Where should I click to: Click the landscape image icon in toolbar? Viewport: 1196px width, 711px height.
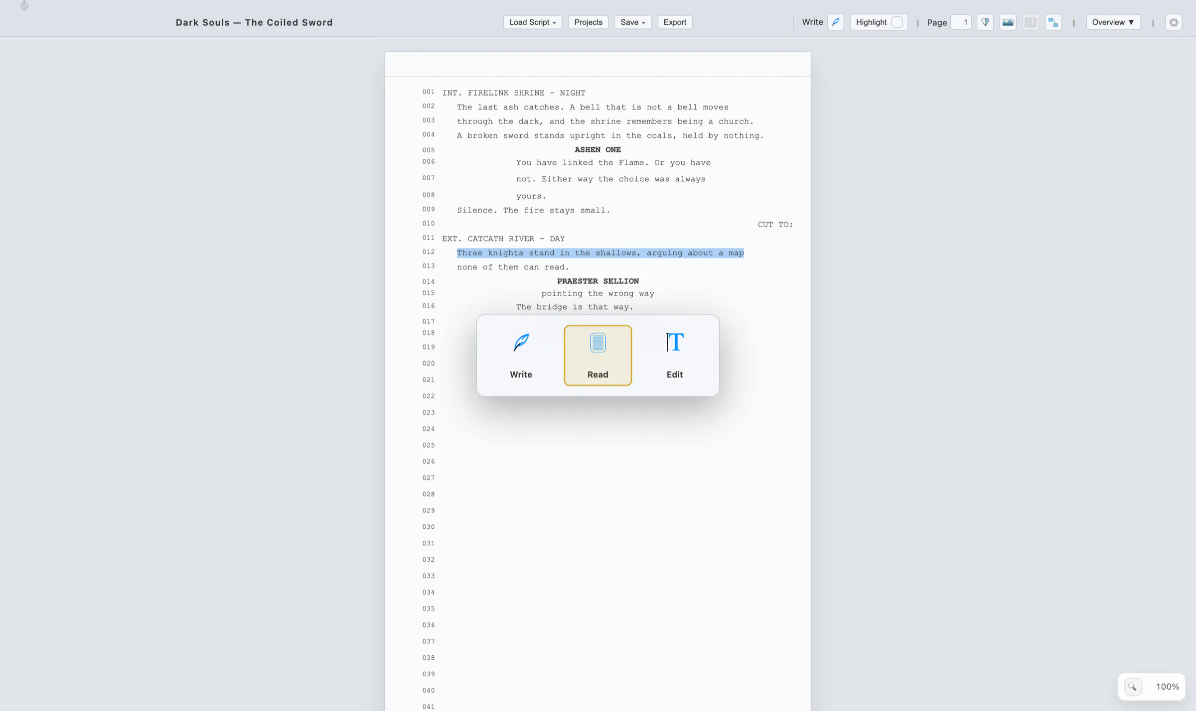[1008, 22]
